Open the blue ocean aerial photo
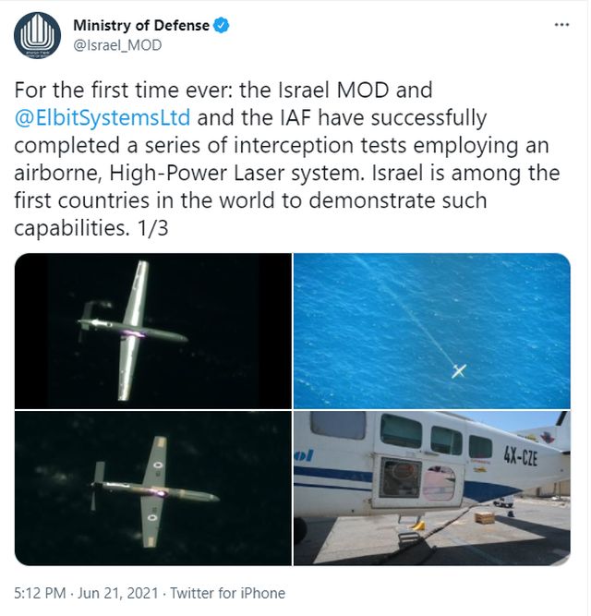The image size is (591, 616). [431, 330]
